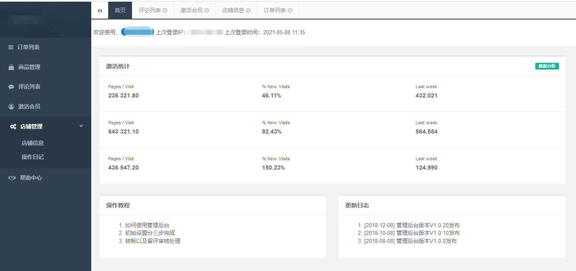Click the 转账以及留评审核处理 tutorial item
The width and height of the screenshot is (576, 271).
coord(152,241)
